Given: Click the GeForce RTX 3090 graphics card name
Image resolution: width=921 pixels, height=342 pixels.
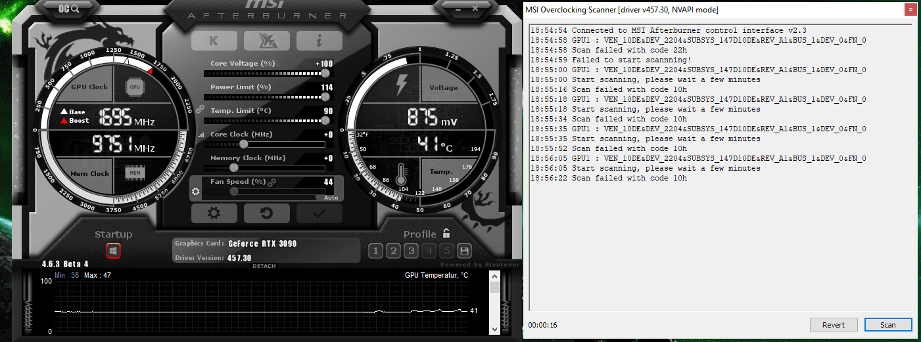Looking at the screenshot, I should point(262,244).
